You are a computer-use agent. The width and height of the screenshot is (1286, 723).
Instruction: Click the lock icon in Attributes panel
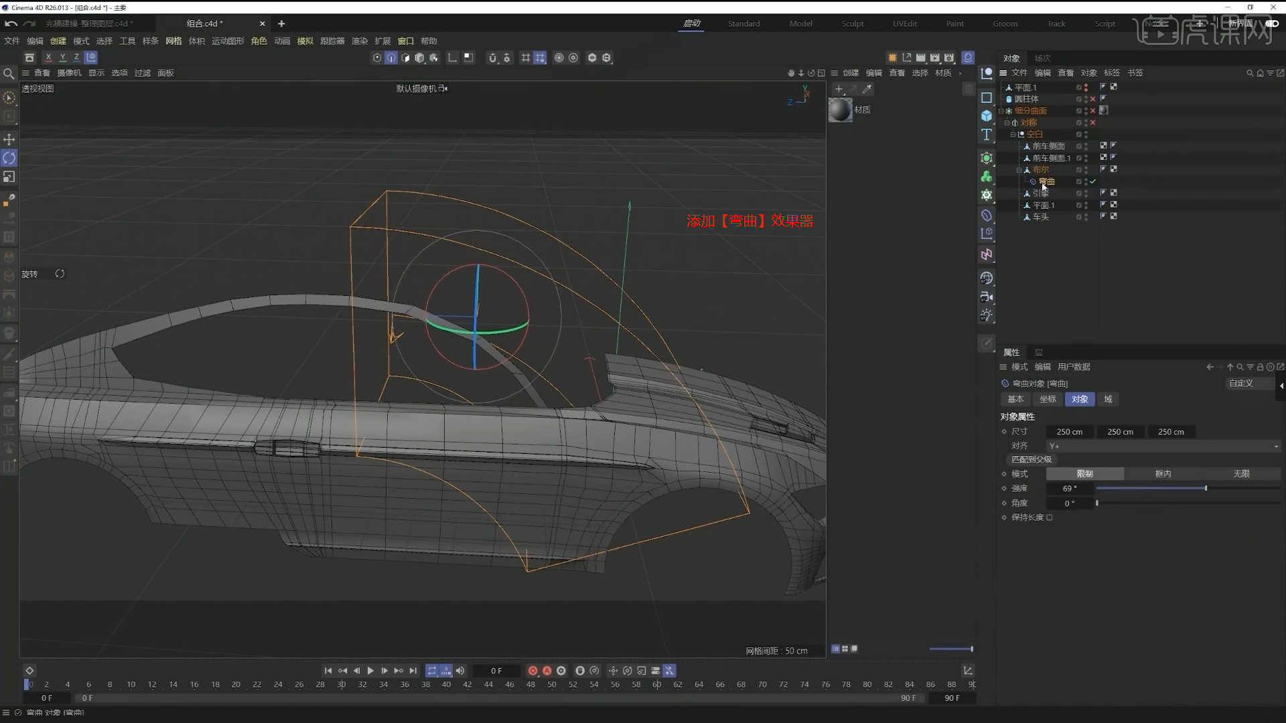point(1260,367)
